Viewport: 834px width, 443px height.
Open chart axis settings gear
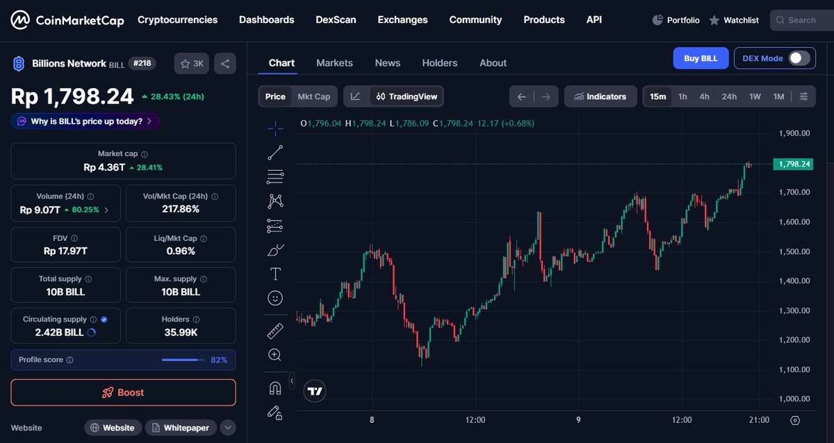point(795,420)
